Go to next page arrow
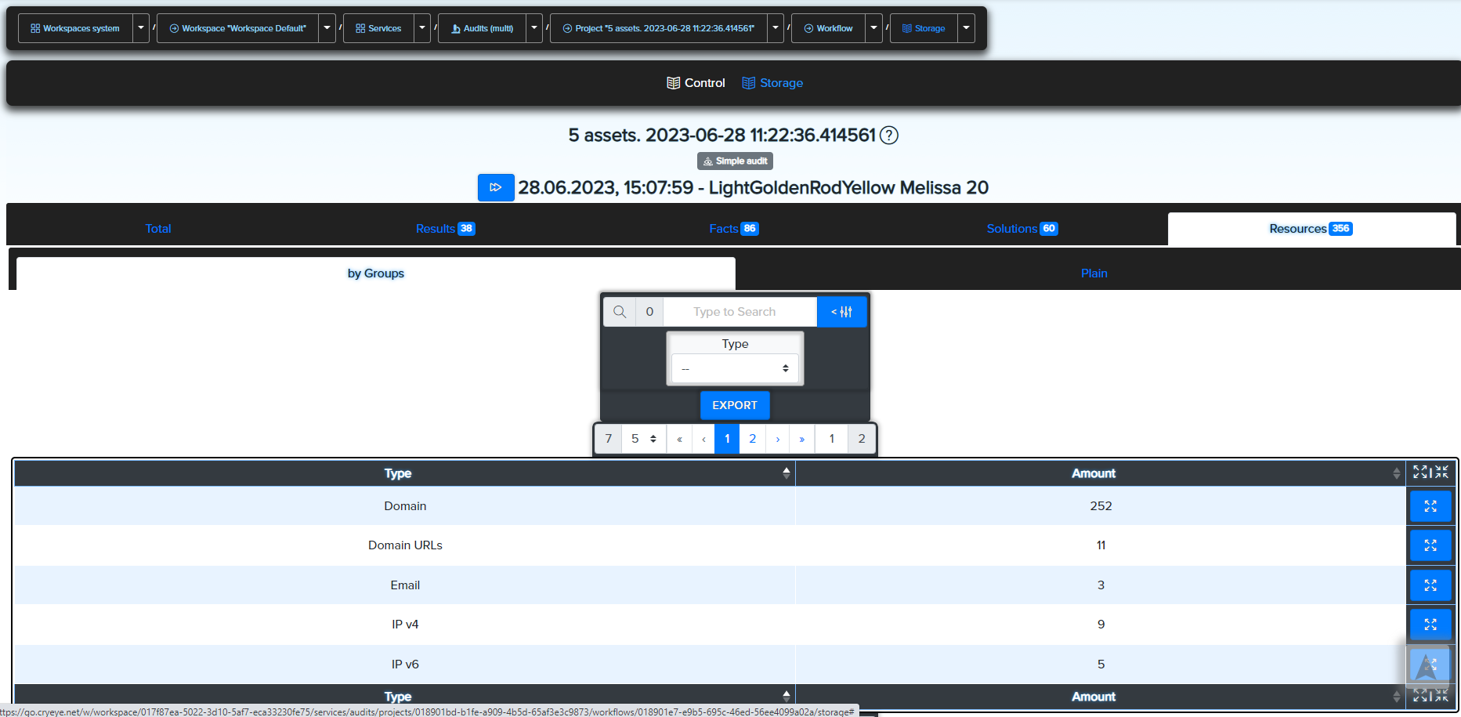This screenshot has width=1461, height=717. coord(777,439)
